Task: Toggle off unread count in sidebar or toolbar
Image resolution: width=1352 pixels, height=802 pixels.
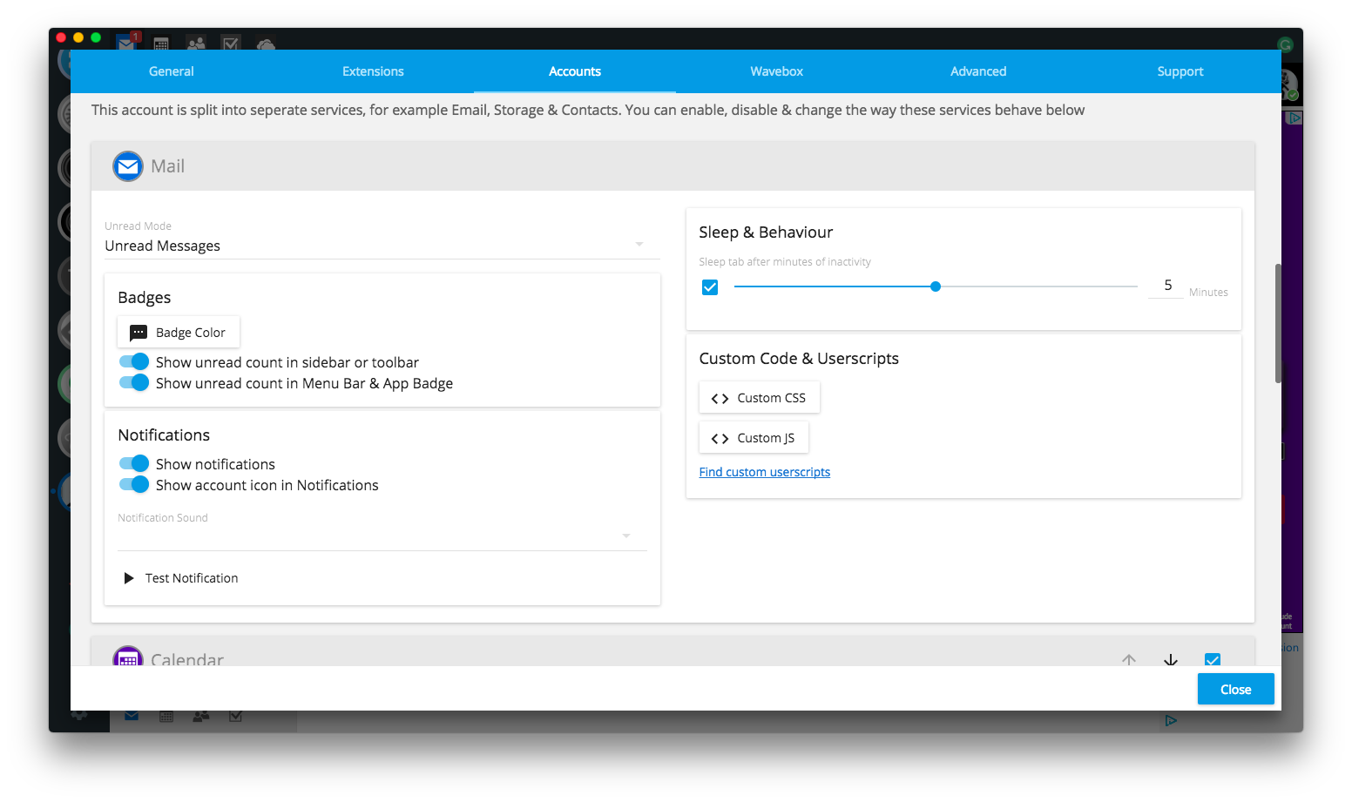Action: click(134, 361)
